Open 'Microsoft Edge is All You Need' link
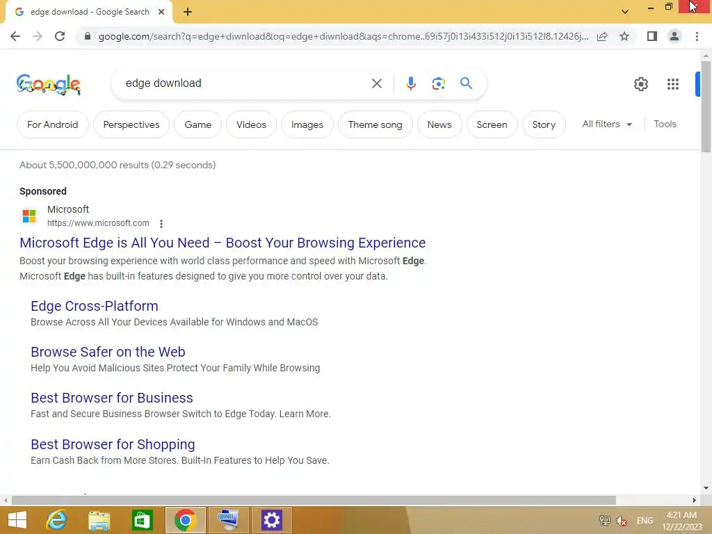 click(x=222, y=243)
